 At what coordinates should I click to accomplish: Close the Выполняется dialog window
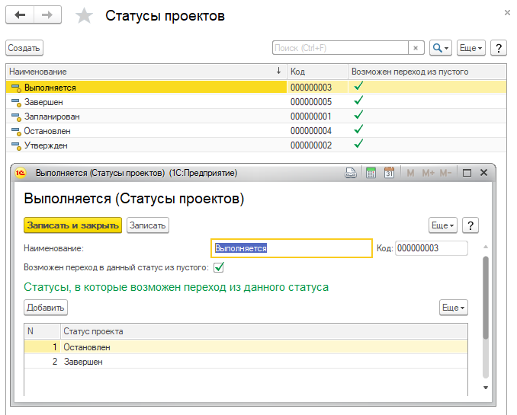click(483, 173)
